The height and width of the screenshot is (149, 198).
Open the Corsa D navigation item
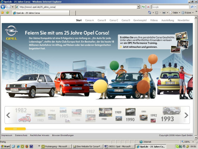click(126, 20)
